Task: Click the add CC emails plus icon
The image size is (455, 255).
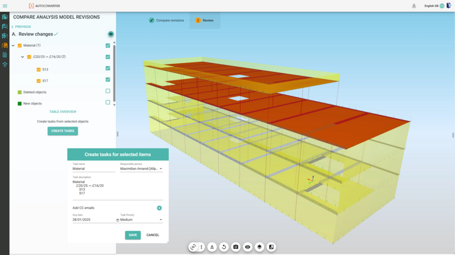Action: [160, 208]
